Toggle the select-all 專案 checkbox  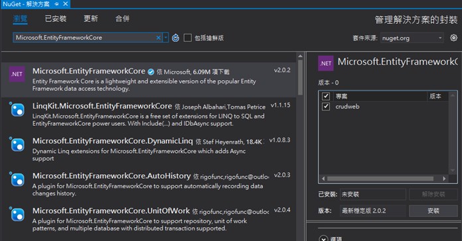tap(325, 96)
